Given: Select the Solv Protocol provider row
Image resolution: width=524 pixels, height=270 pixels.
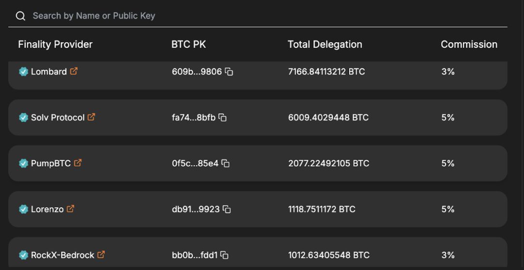Looking at the screenshot, I should (x=258, y=118).
